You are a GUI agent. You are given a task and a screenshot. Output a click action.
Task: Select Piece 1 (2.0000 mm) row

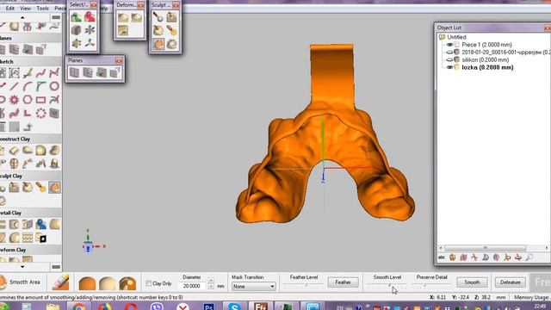pyautogui.click(x=486, y=45)
